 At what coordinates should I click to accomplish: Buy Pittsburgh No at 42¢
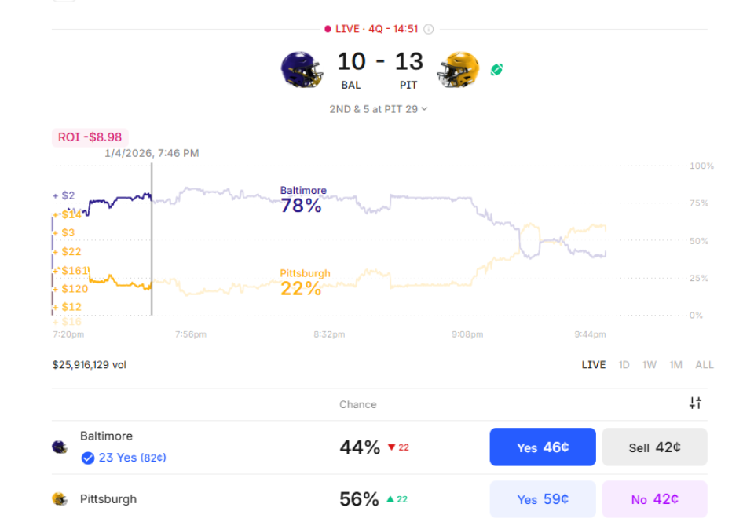coord(654,499)
